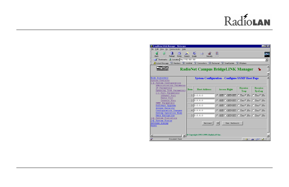Open the Go menu
Image resolution: width=289 pixels, height=187 pixels.
167,49
